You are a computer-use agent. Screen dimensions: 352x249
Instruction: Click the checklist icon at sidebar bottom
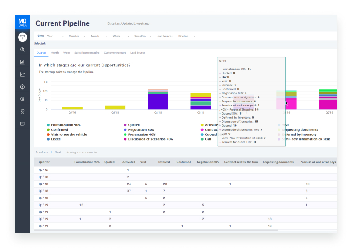[22, 124]
